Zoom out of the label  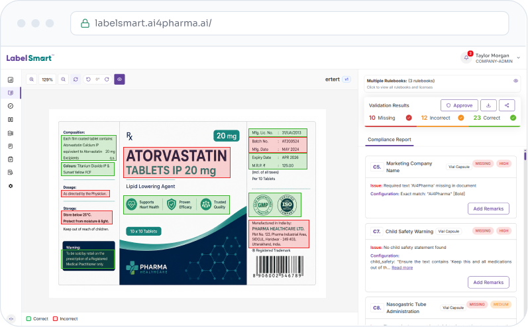[x=64, y=79]
